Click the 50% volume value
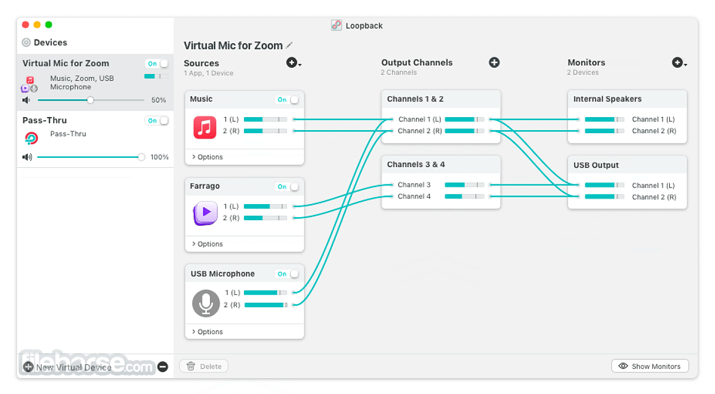 [159, 101]
